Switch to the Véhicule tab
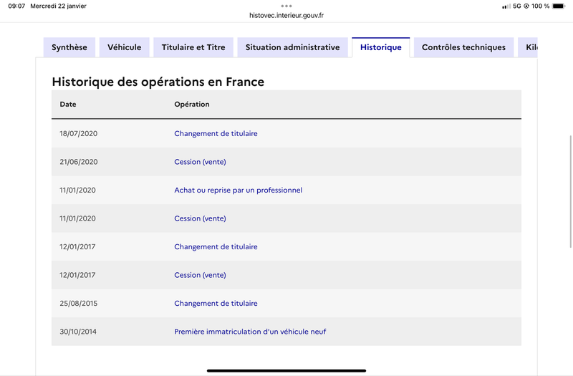This screenshot has height=376, width=573. (x=124, y=47)
